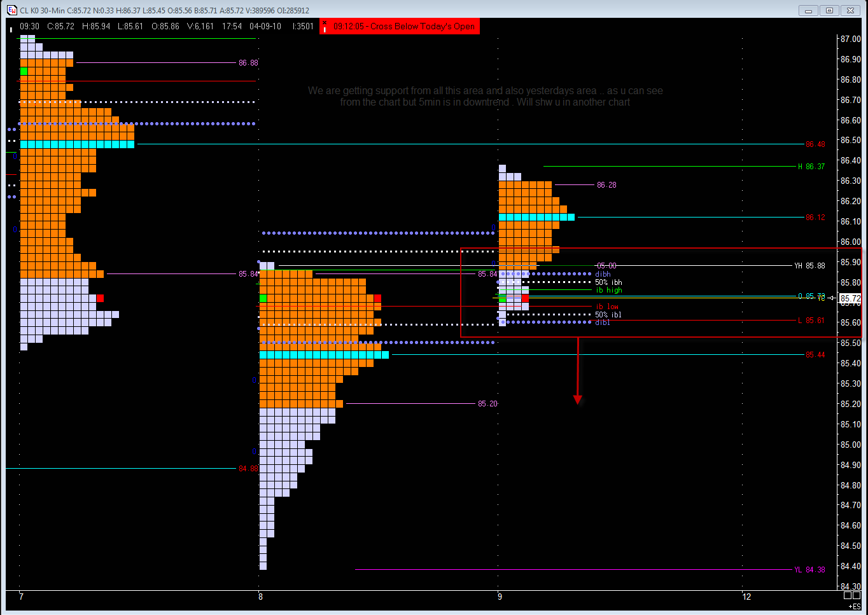Maximize the CL K0 chart window

(829, 10)
